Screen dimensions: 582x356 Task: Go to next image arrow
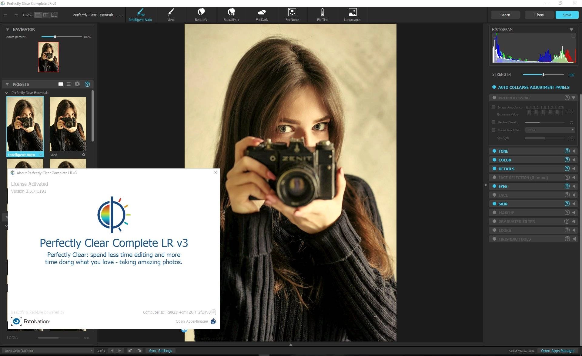point(120,351)
